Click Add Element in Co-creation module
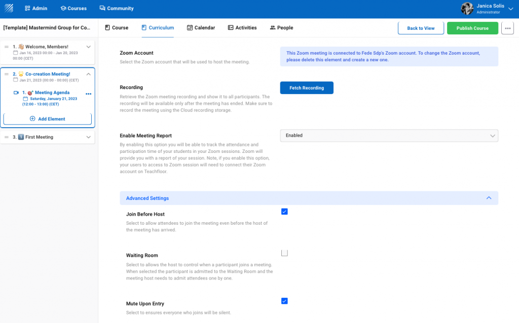Viewport: 519px width, 323px height. [48, 119]
